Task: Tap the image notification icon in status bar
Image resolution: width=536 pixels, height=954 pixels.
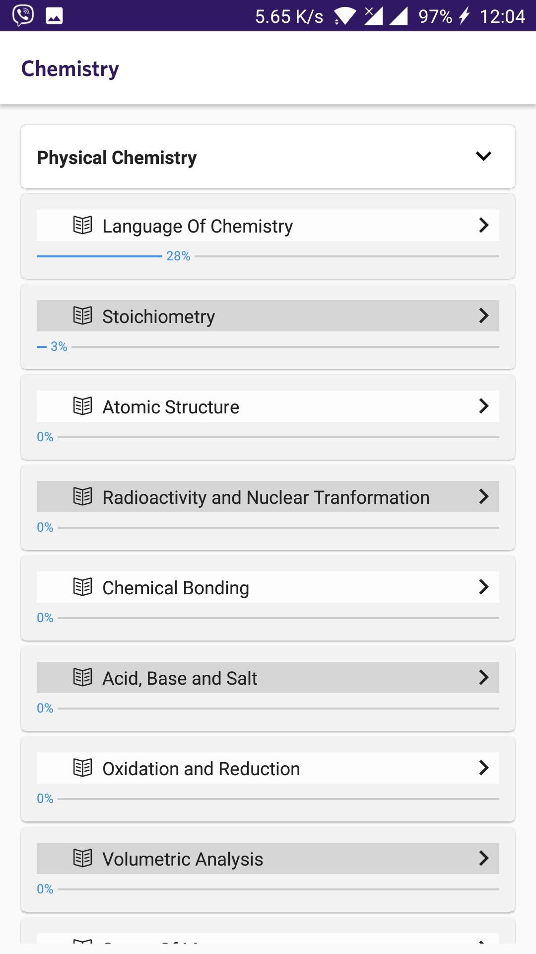Action: point(54,16)
